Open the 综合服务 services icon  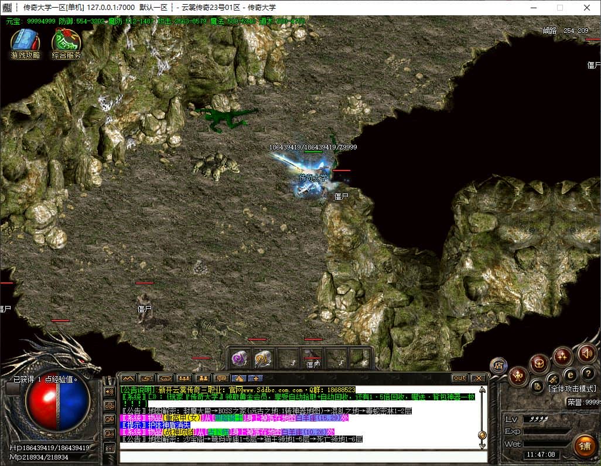pos(66,44)
